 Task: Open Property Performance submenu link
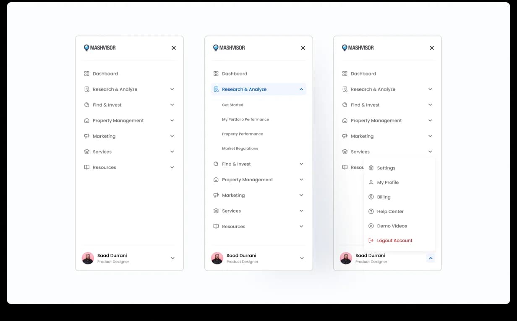coord(243,134)
